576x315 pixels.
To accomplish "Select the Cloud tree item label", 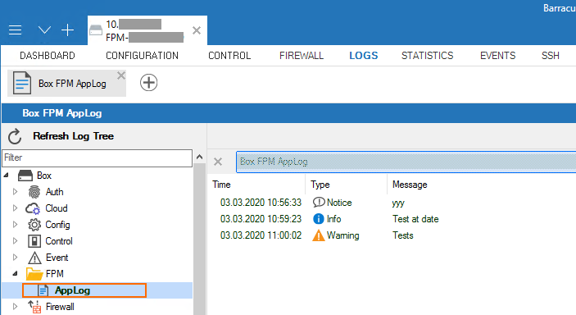I will (57, 208).
